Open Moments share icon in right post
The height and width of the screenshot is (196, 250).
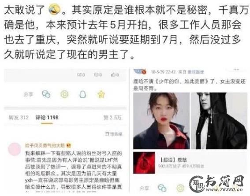pyautogui.click(x=180, y=188)
